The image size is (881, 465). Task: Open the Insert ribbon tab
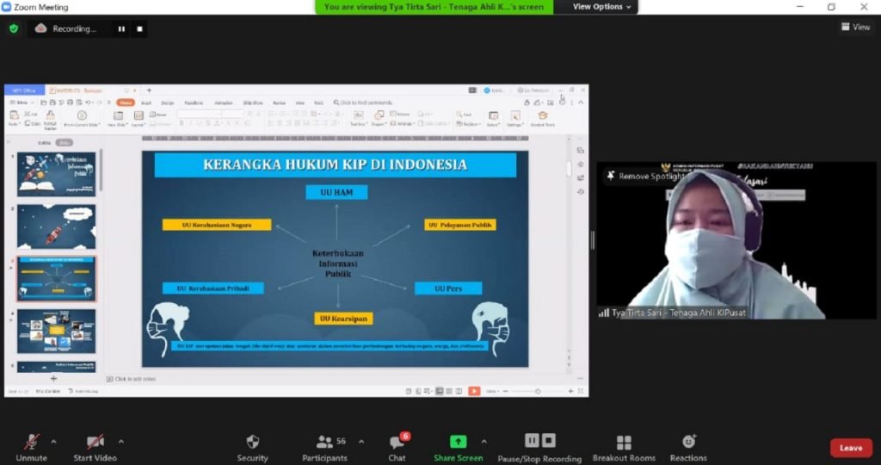click(x=146, y=102)
